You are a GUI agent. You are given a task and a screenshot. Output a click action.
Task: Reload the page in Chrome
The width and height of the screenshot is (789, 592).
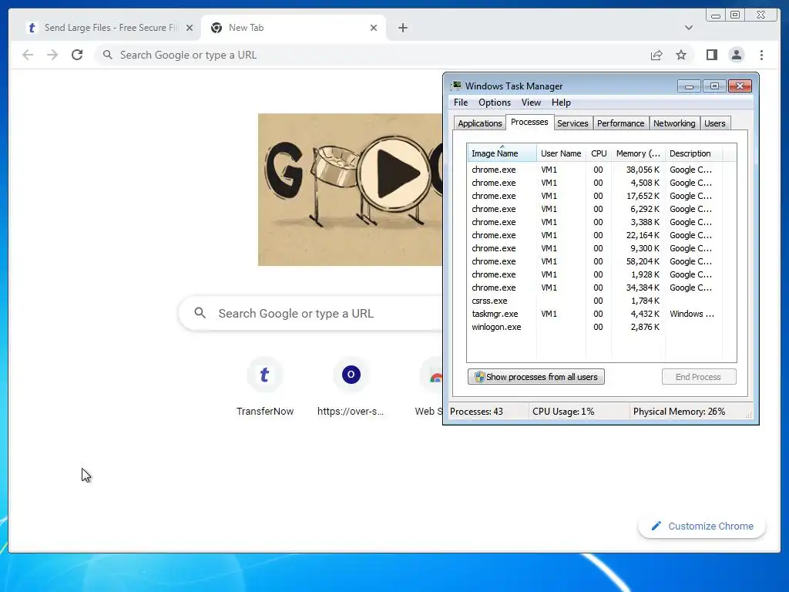pyautogui.click(x=77, y=55)
